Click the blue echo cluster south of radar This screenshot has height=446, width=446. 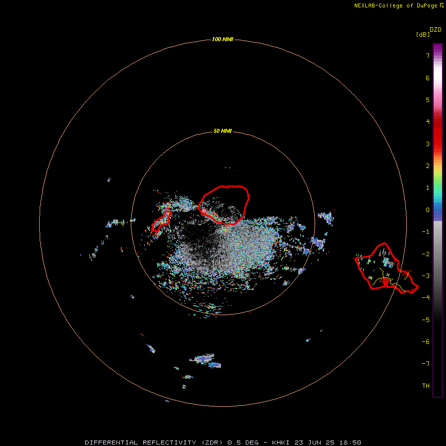(206, 361)
